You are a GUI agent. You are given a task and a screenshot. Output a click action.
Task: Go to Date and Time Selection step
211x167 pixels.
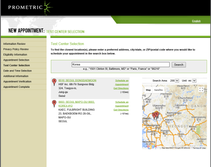17,71
